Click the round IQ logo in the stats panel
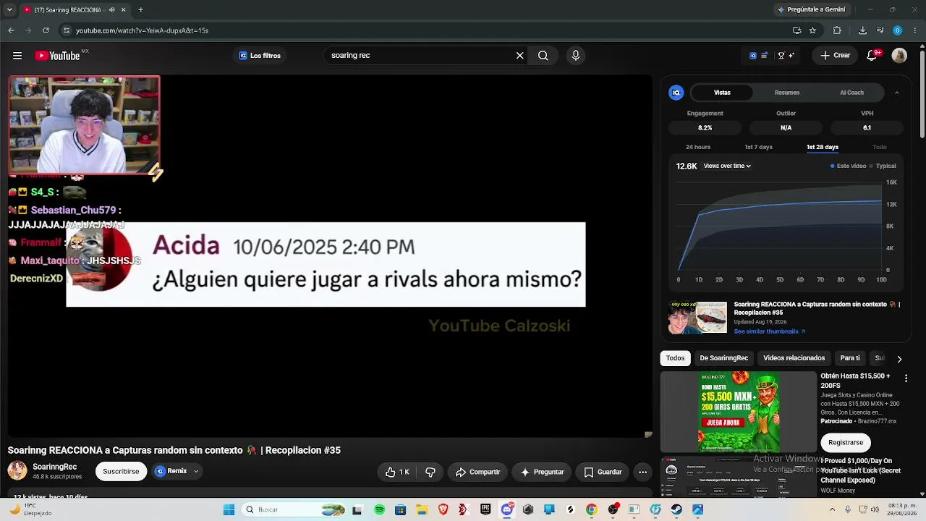The width and height of the screenshot is (926, 521). 676,93
